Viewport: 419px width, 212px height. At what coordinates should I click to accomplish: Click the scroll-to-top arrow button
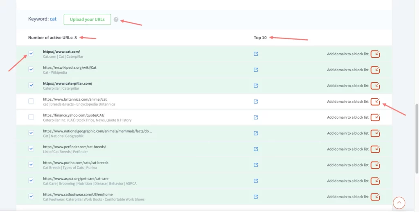[x=399, y=203]
